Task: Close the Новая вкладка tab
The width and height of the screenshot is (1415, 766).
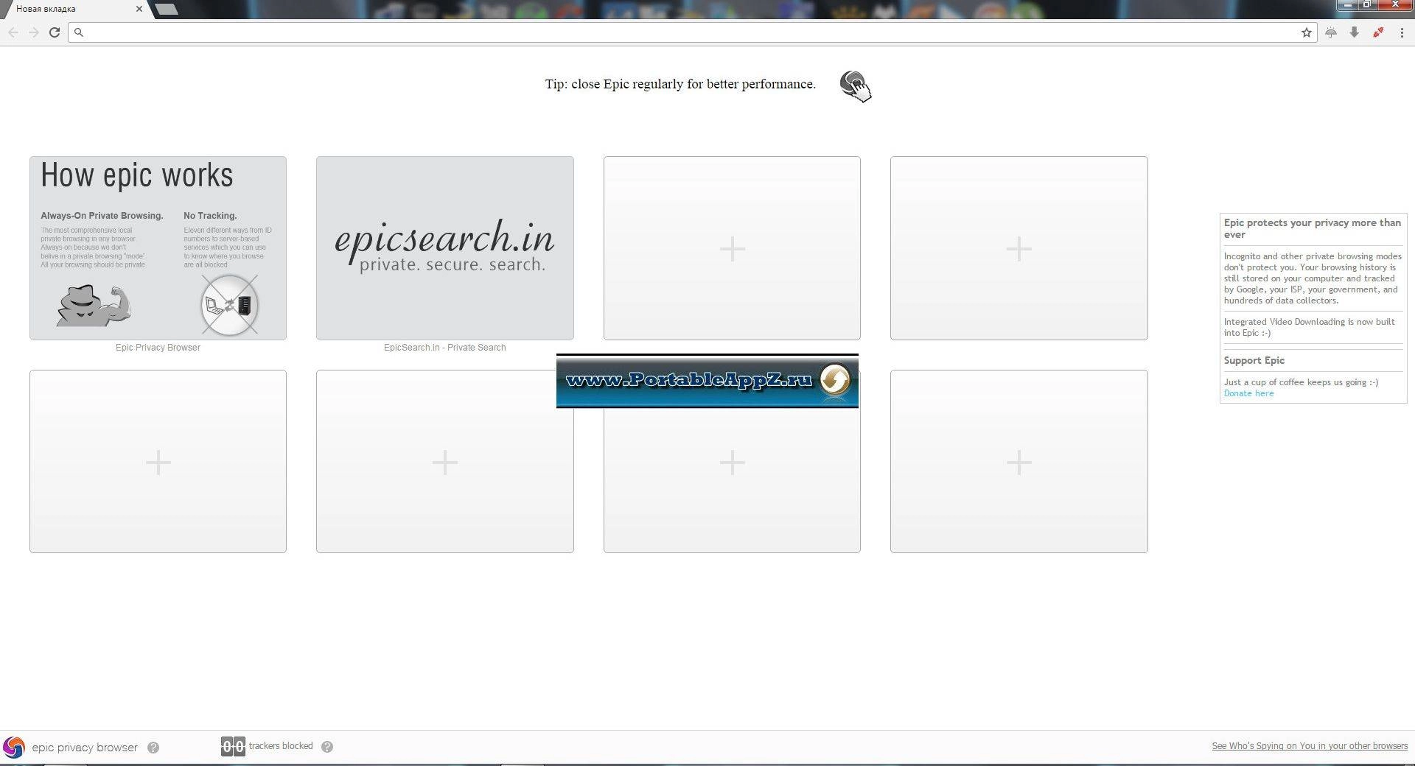Action: (x=139, y=9)
